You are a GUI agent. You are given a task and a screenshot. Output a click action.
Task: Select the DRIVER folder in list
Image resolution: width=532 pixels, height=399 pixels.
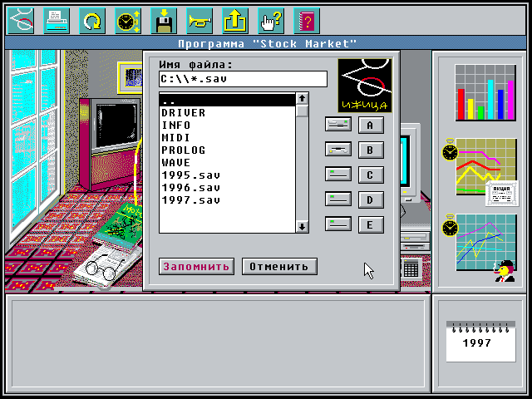227,113
